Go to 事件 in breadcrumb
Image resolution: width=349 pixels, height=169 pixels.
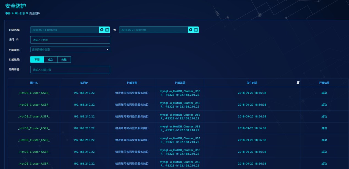[x=8, y=13]
